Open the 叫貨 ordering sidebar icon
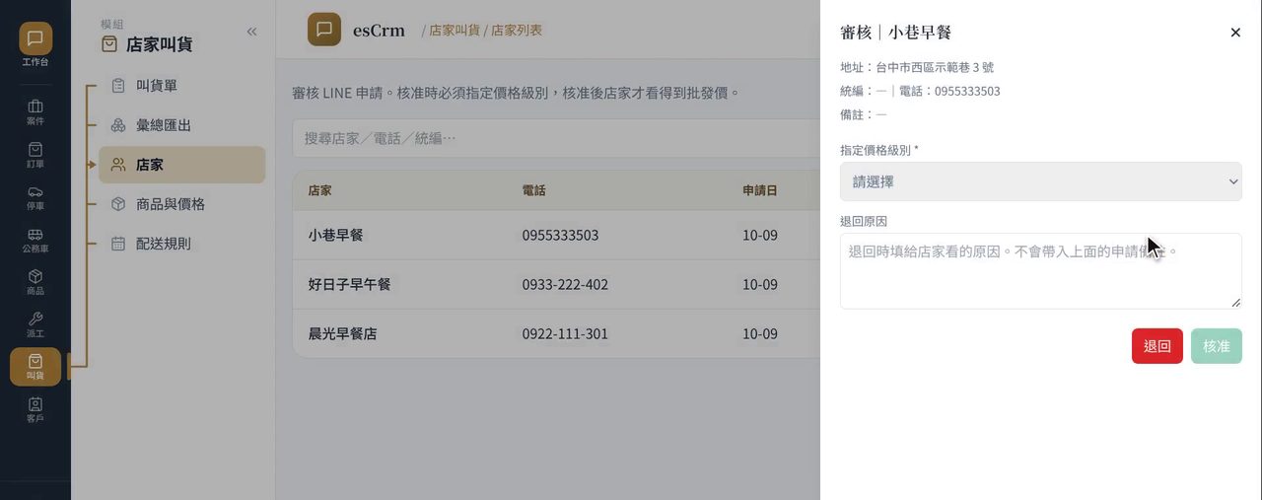The width and height of the screenshot is (1262, 500). [35, 367]
